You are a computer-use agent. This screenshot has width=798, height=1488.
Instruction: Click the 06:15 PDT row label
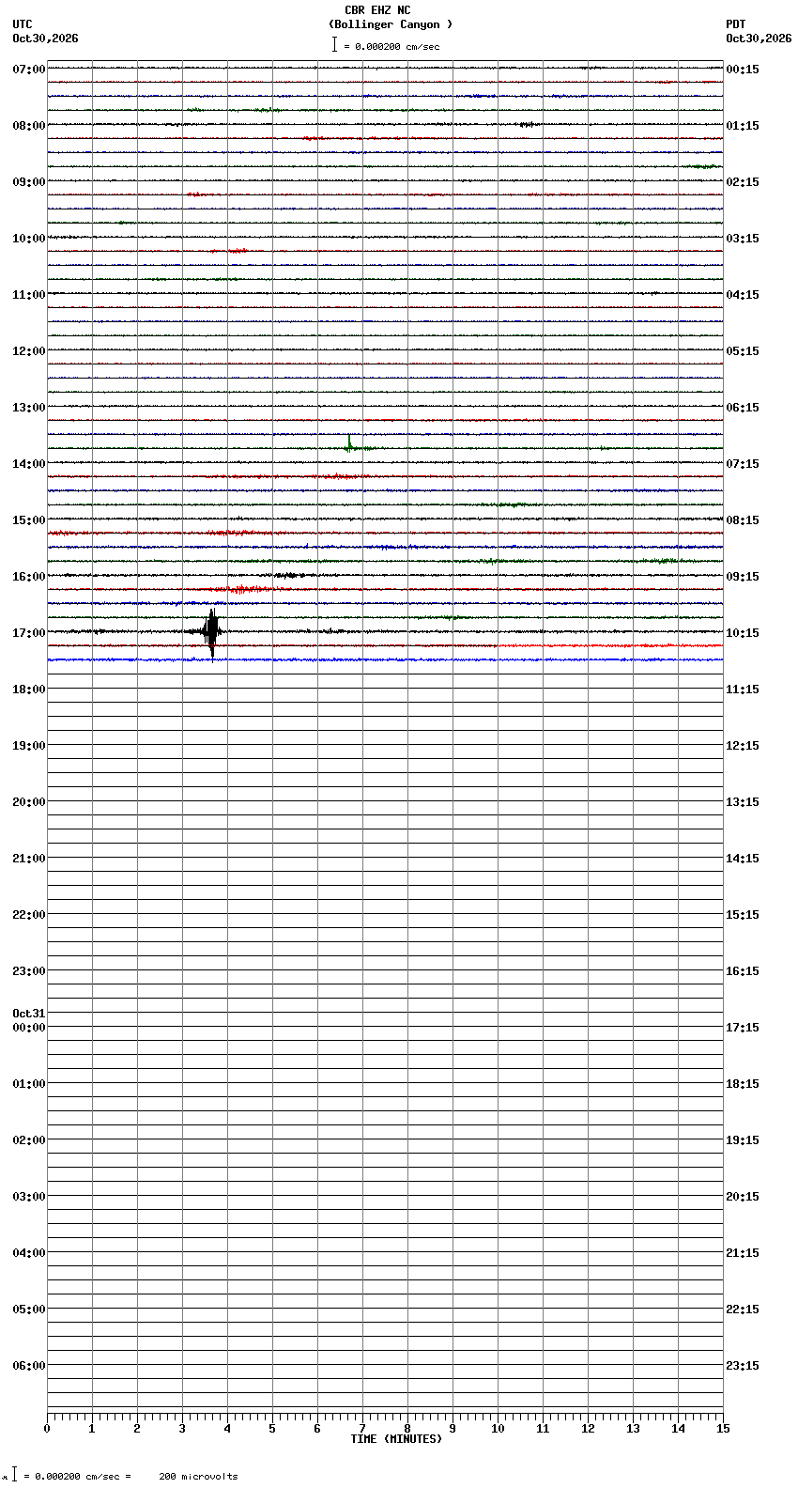coord(743,408)
